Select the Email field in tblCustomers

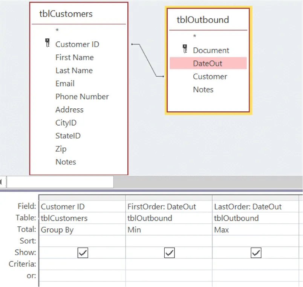pos(65,83)
